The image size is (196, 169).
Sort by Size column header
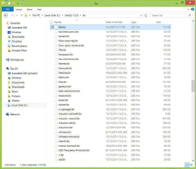pos(158,22)
